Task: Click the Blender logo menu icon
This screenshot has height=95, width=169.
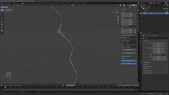Action: point(1,3)
